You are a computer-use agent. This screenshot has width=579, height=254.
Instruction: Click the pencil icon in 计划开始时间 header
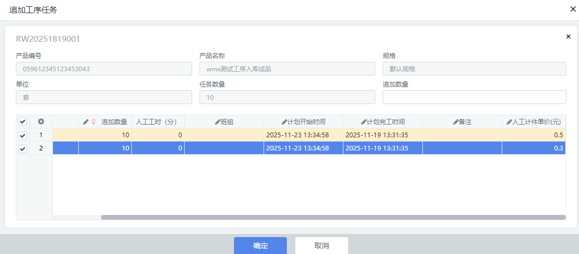coord(284,122)
